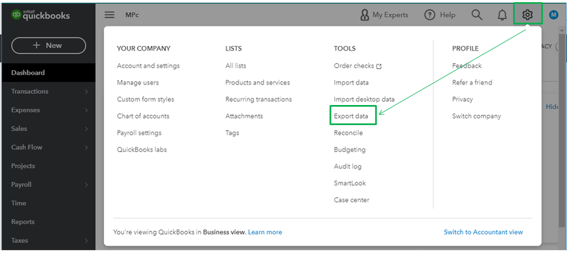Screen dimensions: 569x255
Task: Select Import desktop data
Action: pyautogui.click(x=364, y=99)
